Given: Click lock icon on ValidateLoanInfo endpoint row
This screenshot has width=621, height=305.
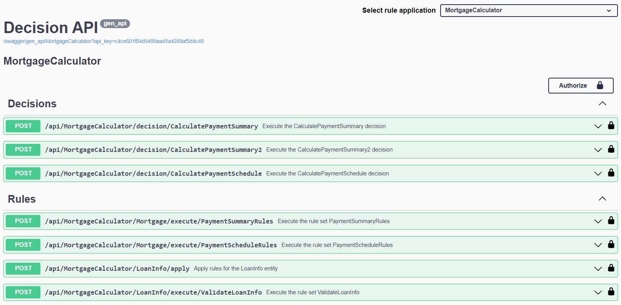Looking at the screenshot, I should (611, 292).
